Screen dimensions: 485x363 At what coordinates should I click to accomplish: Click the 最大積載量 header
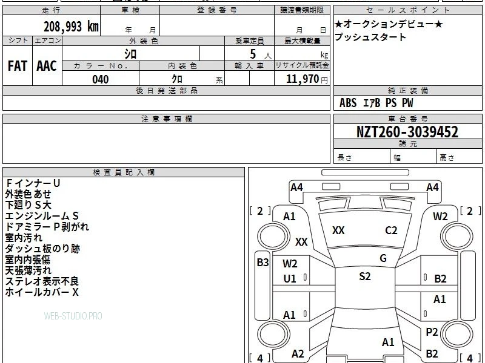point(302,41)
